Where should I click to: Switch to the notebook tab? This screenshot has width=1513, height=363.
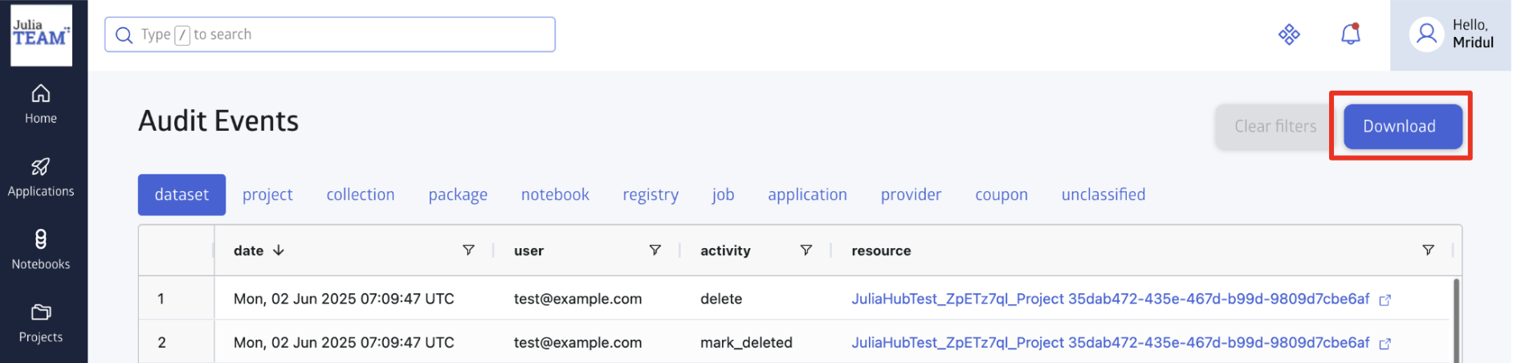(x=555, y=195)
